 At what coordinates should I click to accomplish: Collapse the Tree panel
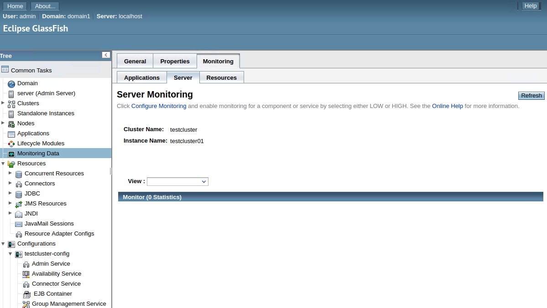(x=106, y=55)
